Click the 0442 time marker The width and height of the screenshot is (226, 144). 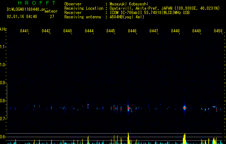coord(46,31)
